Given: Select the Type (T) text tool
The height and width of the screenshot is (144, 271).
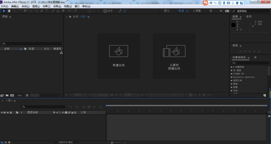Looking at the screenshot, I should 47,11.
